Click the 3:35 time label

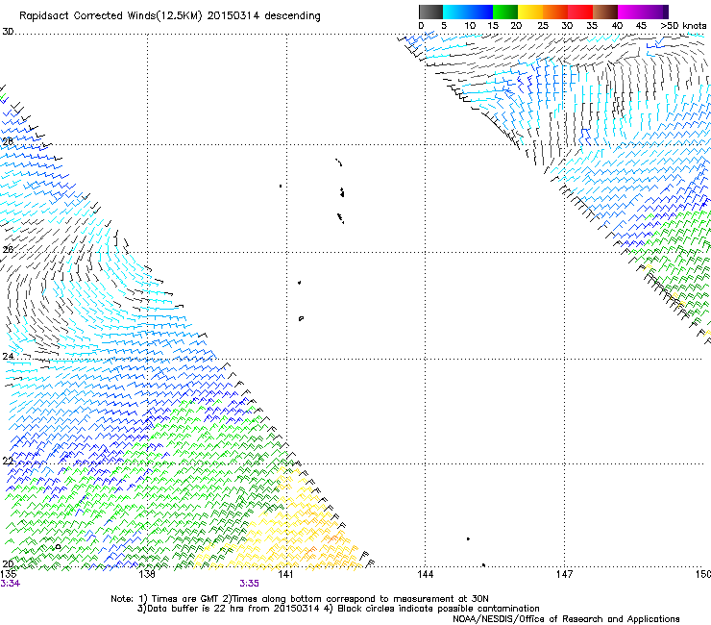(x=250, y=584)
